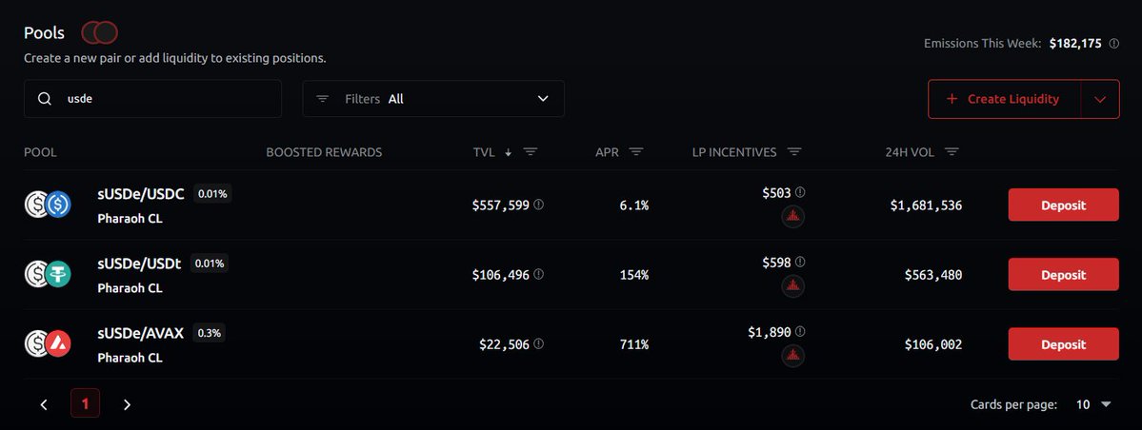
Task: Click the 24H VOL column sort icon
Action: (952, 152)
